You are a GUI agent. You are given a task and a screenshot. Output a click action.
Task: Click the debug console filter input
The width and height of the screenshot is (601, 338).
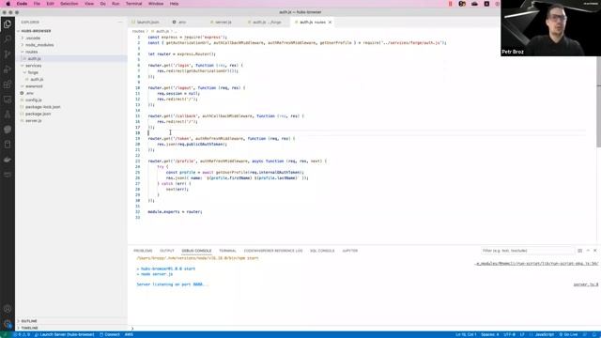[x=528, y=251]
